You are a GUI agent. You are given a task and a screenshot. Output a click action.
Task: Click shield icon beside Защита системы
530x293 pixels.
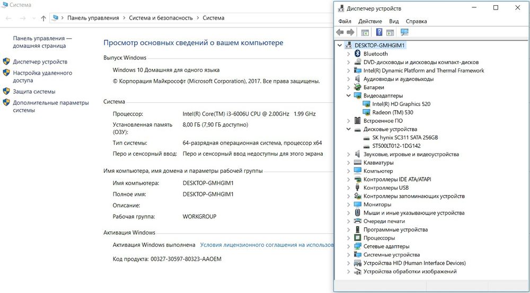[x=6, y=91]
